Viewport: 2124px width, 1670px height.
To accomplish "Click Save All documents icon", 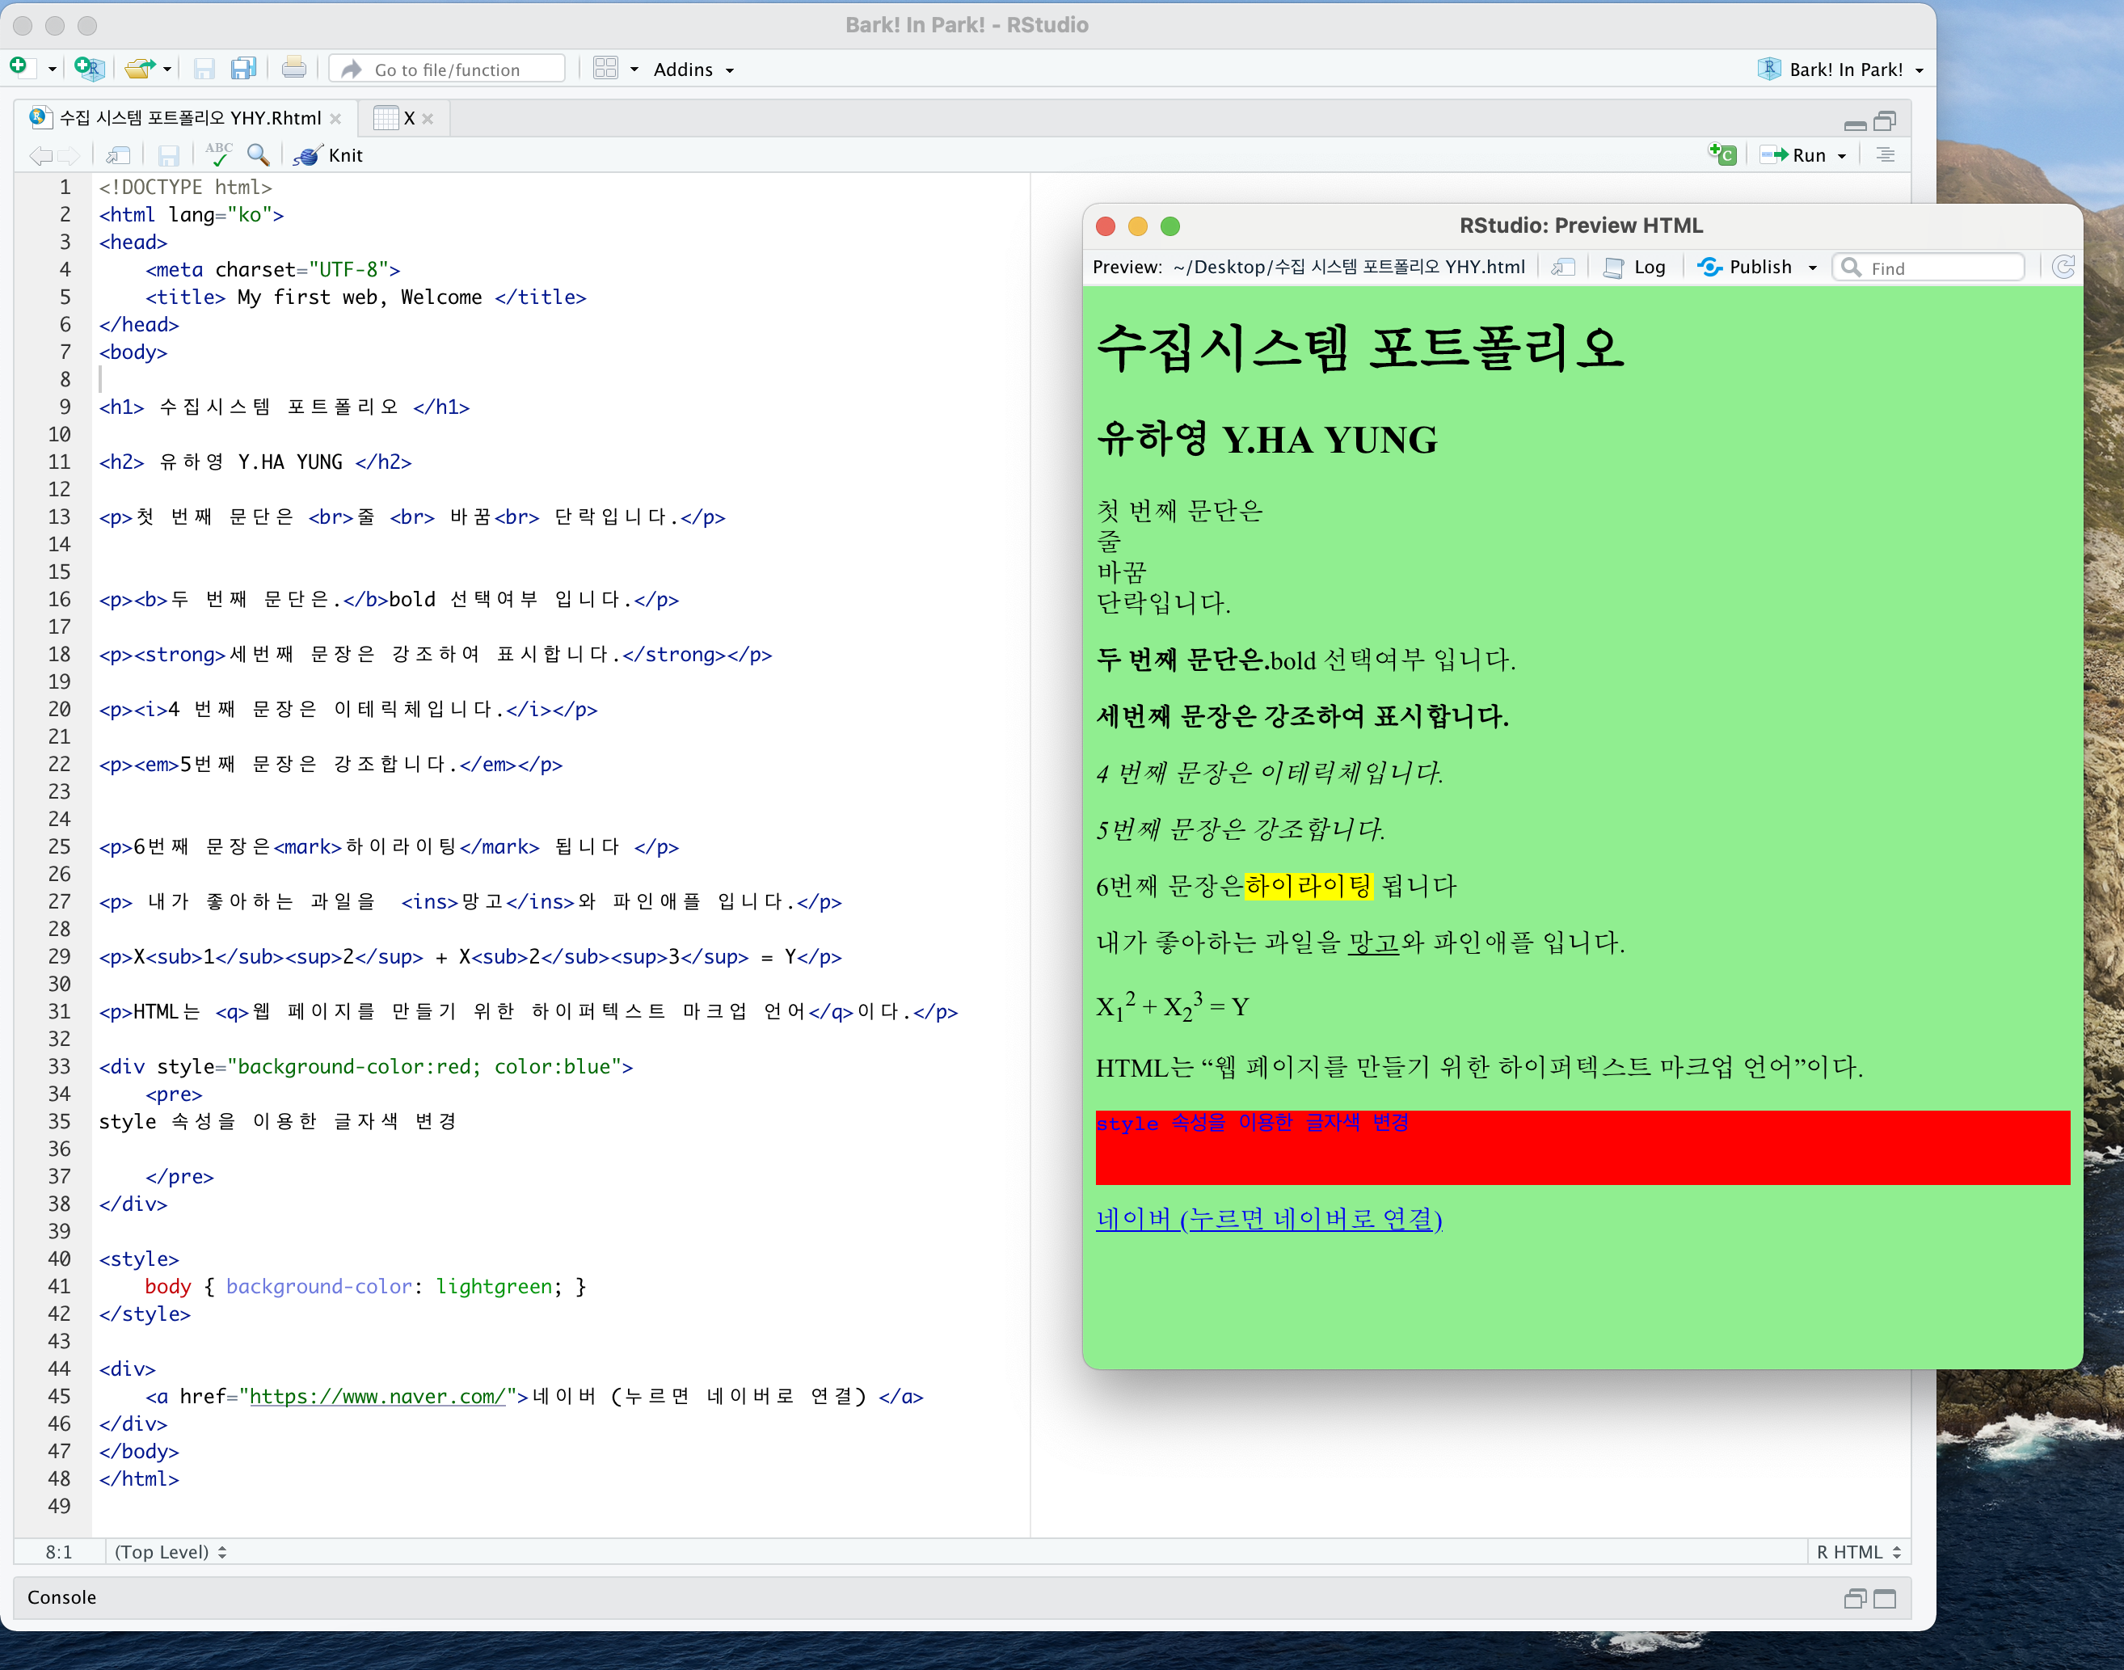I will tap(243, 69).
